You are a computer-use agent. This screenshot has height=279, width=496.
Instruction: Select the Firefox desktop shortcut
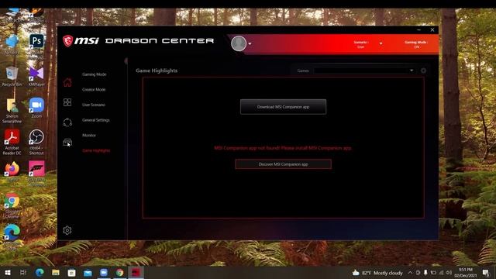pyautogui.click(x=12, y=171)
